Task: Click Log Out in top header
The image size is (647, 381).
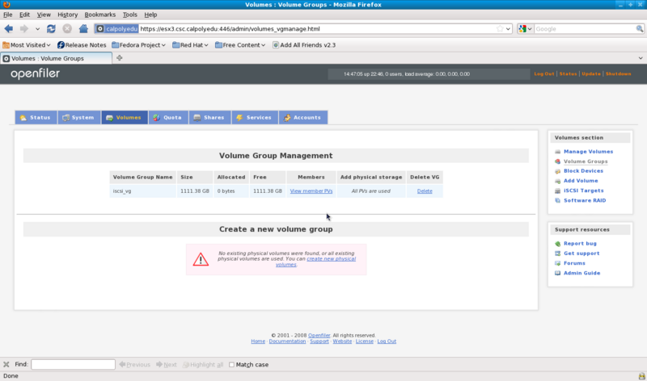Action: pyautogui.click(x=543, y=73)
